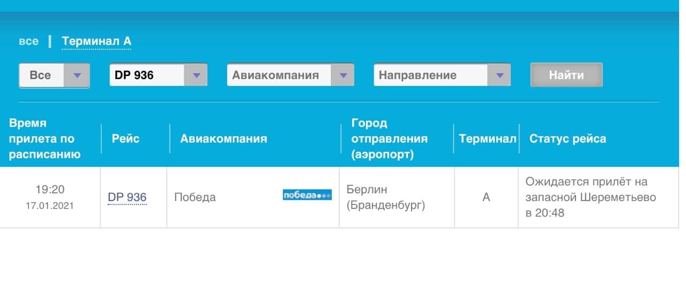
Task: Open the DP 936 flight link in the table
Action: click(x=127, y=197)
